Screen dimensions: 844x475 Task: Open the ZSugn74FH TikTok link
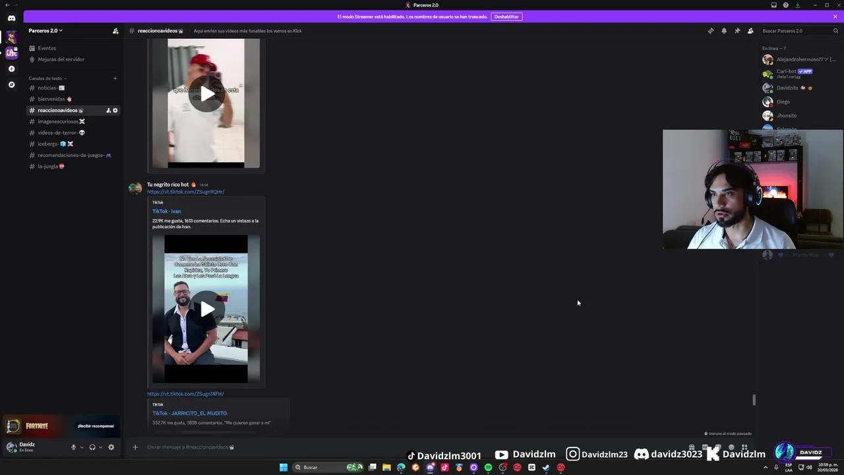tap(185, 394)
